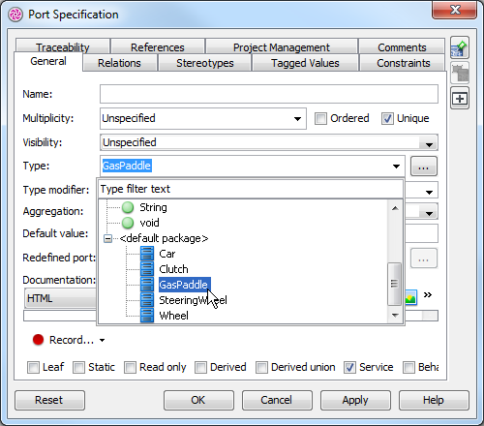The image size is (484, 426).
Task: Show more documentation toolbar items with chevron
Action: [x=428, y=294]
